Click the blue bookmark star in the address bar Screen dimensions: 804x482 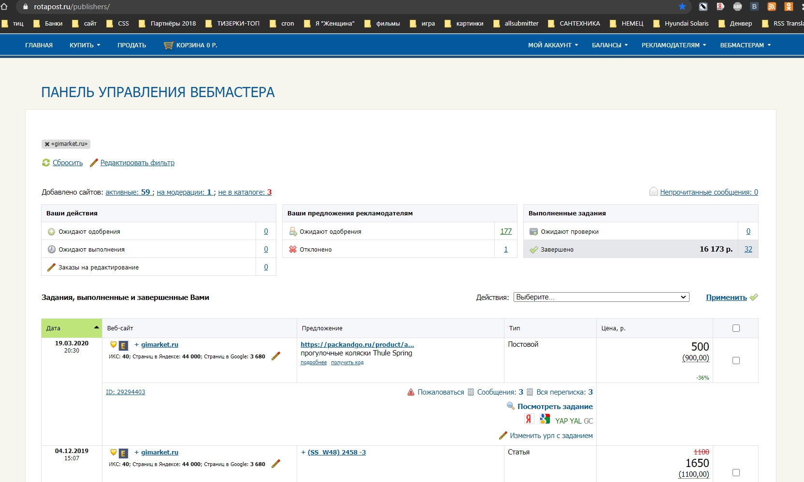[x=682, y=6]
